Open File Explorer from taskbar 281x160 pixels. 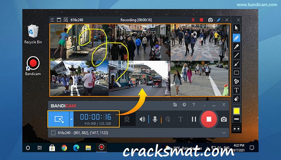(x=88, y=148)
